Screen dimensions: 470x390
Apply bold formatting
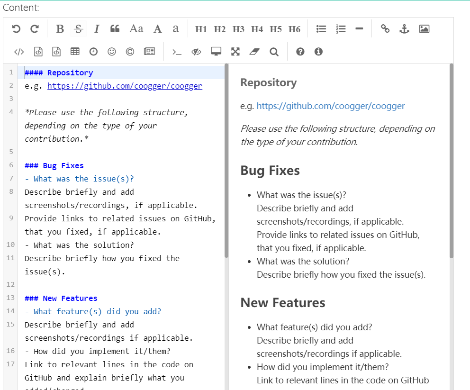pyautogui.click(x=60, y=29)
